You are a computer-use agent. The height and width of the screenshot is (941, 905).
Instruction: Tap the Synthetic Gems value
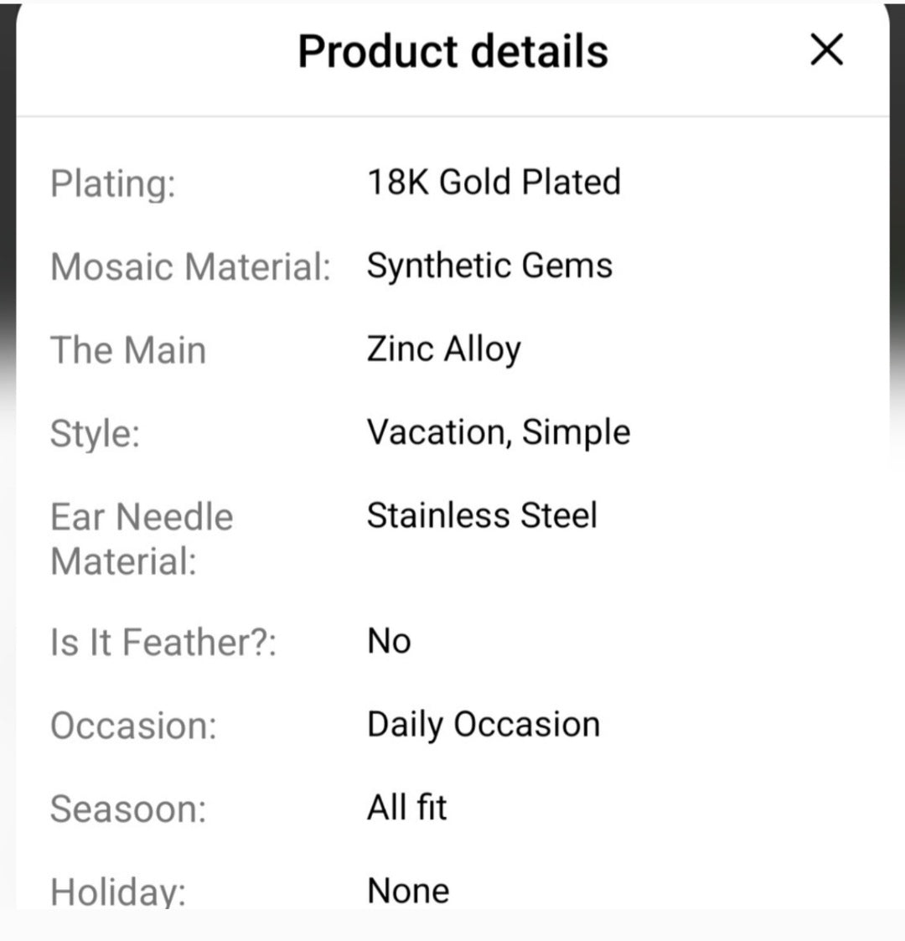pyautogui.click(x=489, y=266)
